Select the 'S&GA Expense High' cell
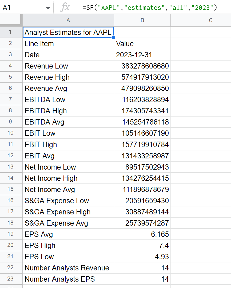231x288 pixels. [x=68, y=212]
